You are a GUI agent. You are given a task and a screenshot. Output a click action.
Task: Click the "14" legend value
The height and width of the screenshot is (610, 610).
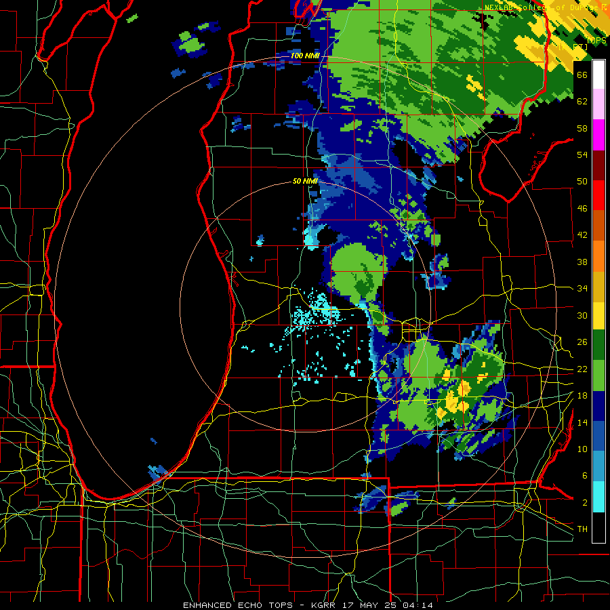(582, 422)
